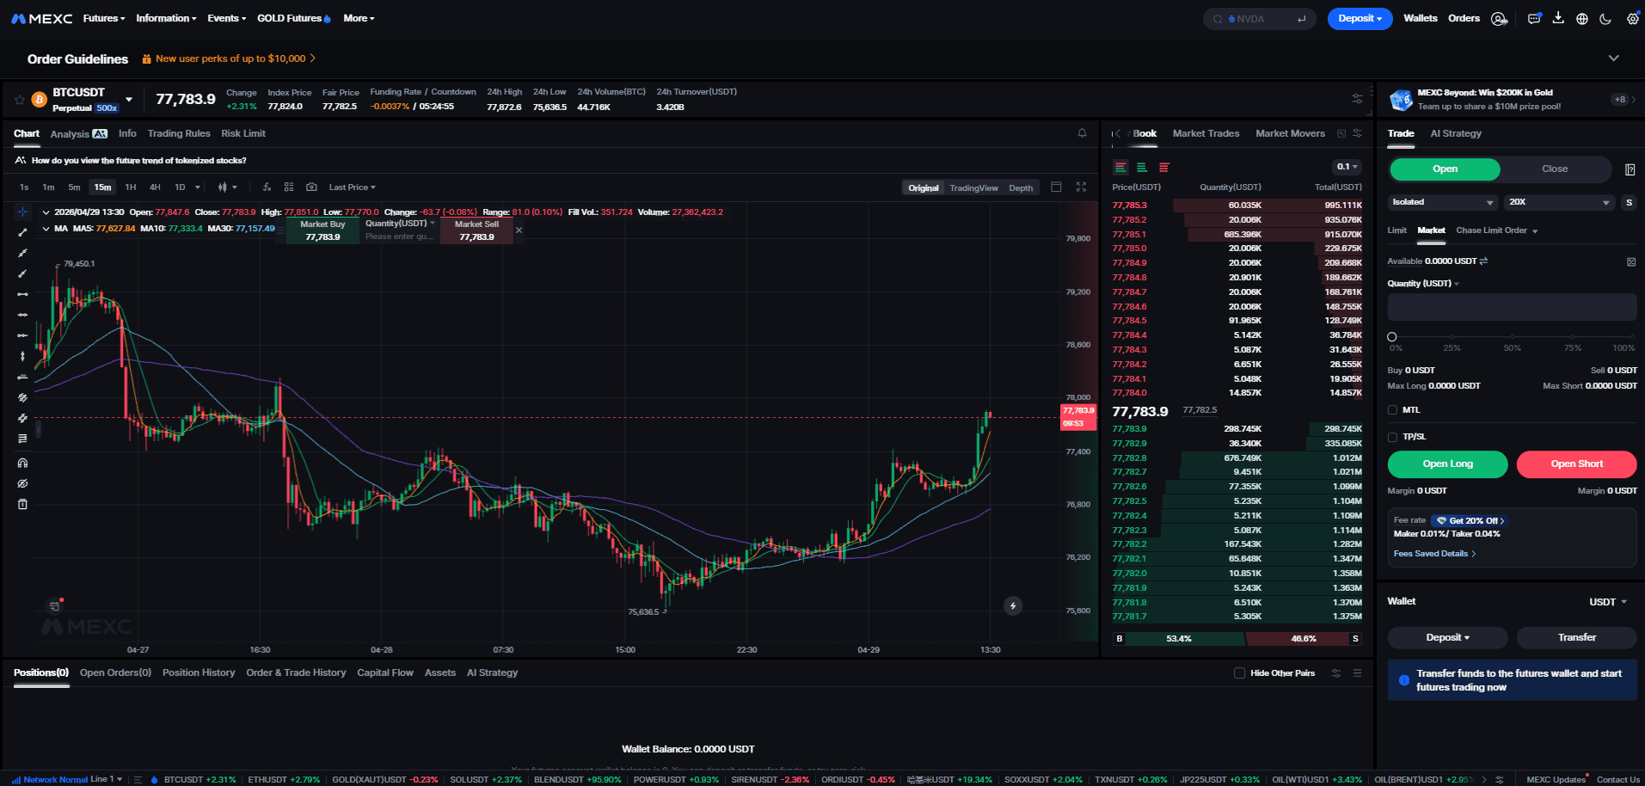1645x786 pixels.
Task: Click the Open Long button
Action: point(1447,464)
